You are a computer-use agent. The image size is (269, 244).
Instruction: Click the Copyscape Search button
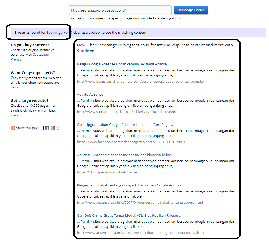191,10
